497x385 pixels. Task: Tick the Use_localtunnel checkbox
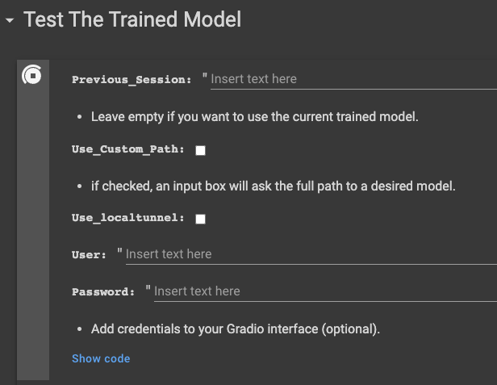200,219
